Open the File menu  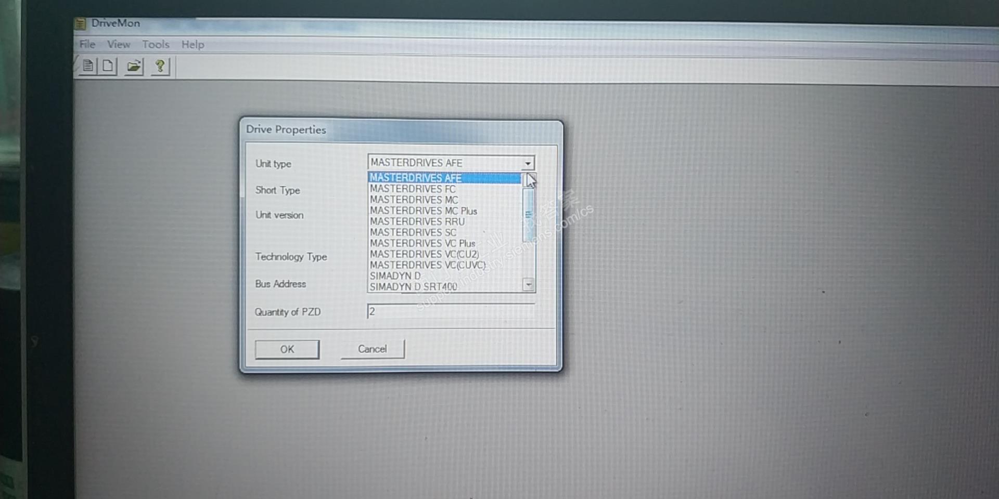tap(87, 44)
